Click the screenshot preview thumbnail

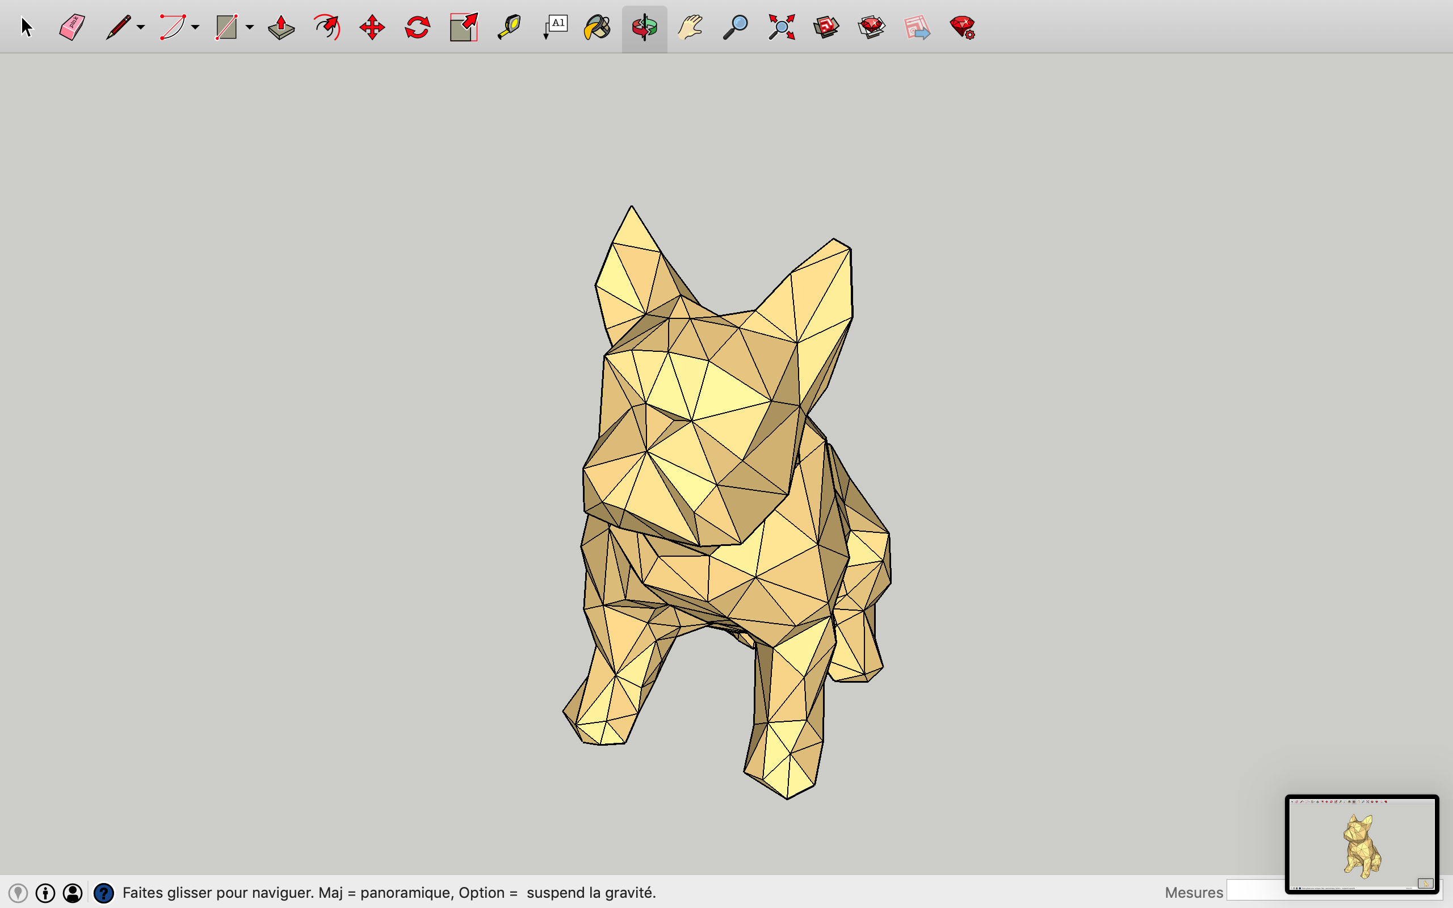tap(1361, 844)
